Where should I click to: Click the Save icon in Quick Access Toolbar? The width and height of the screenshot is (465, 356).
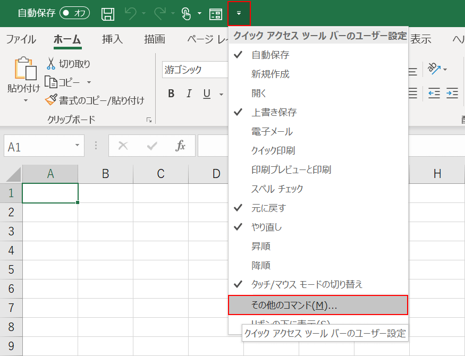108,14
